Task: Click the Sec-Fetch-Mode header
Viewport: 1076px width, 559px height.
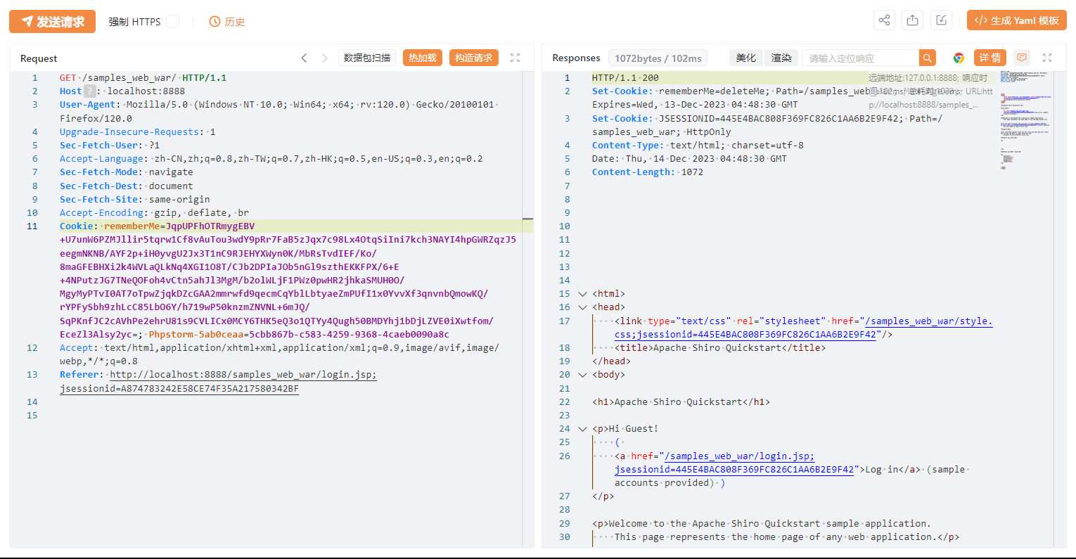Action: [98, 172]
